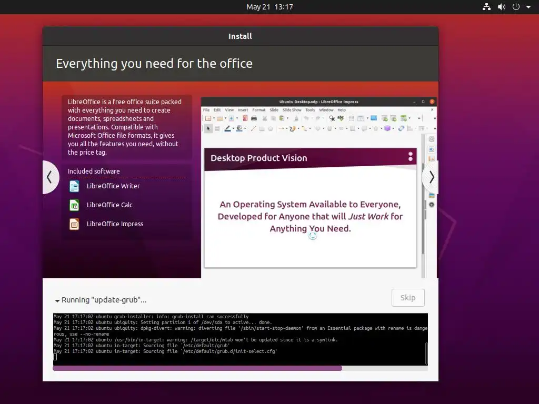Click the Cut scissors icon in Impress
539x404 pixels.
pos(265,118)
